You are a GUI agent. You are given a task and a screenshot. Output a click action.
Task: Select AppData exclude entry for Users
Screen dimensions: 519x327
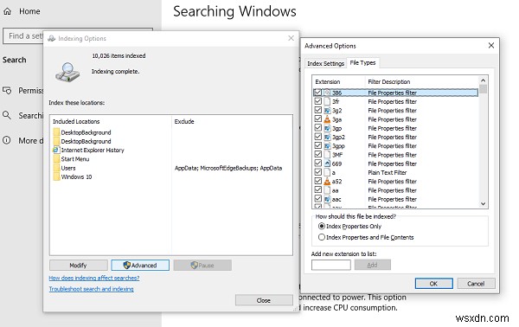pos(228,168)
